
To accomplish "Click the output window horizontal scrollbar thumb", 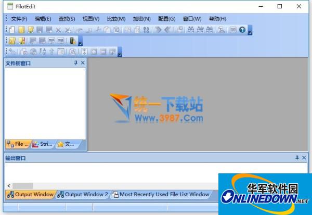I will 23,186.
